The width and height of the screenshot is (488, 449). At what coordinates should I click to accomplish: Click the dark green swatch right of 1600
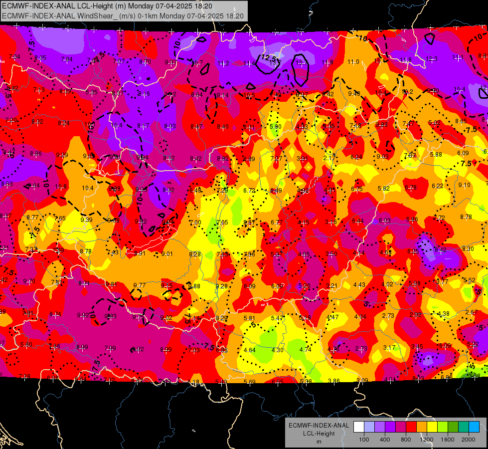[453, 427]
